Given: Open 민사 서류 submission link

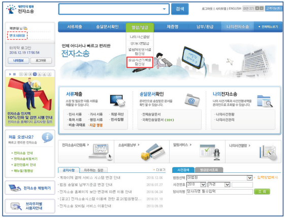Looking at the screenshot, I should point(75,115).
